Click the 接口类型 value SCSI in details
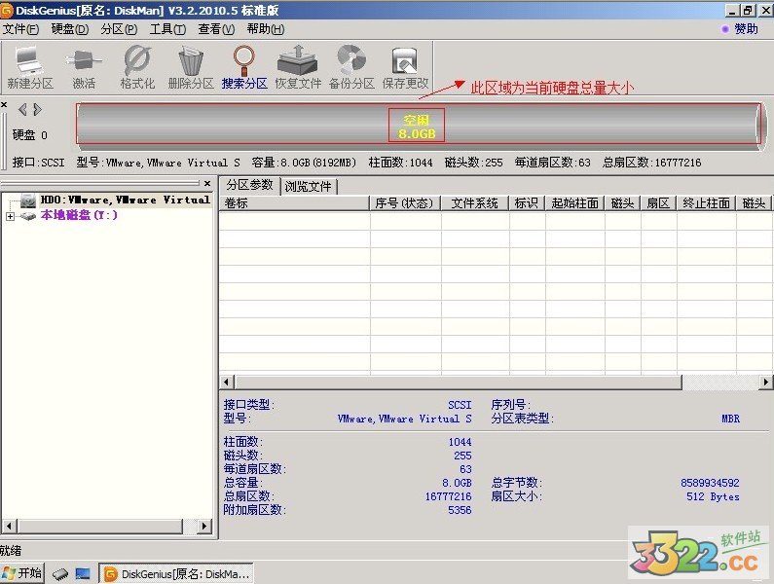The width and height of the screenshot is (774, 584). [460, 405]
